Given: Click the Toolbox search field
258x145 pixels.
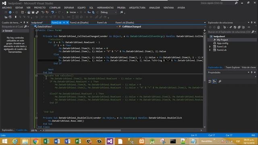Looking at the screenshot, I should [12, 27].
